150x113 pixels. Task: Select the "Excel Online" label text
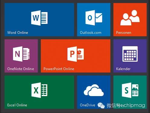click(x=17, y=105)
